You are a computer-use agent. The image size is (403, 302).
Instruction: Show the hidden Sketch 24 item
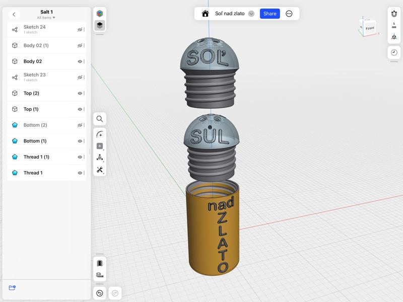click(80, 30)
